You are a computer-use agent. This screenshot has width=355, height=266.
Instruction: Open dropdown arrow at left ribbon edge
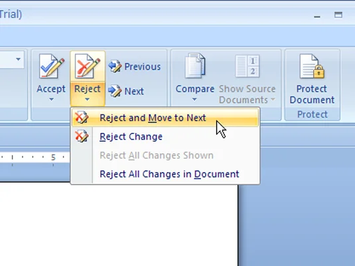[x=18, y=59]
